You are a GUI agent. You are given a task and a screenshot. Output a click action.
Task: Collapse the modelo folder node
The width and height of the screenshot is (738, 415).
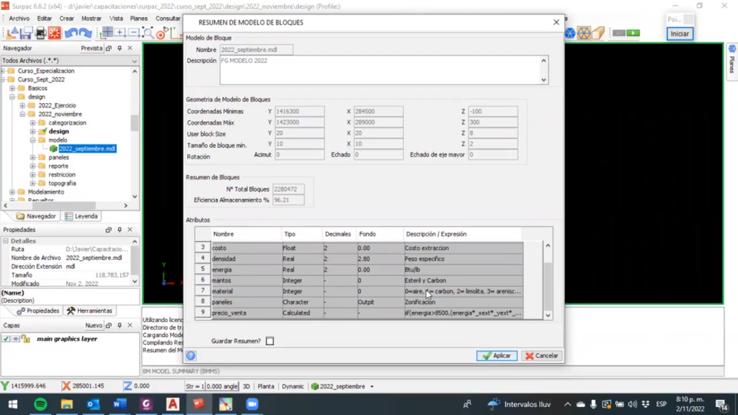32,140
